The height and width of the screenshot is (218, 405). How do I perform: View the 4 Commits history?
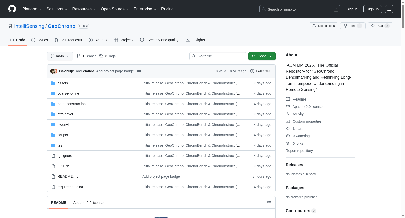(x=260, y=71)
